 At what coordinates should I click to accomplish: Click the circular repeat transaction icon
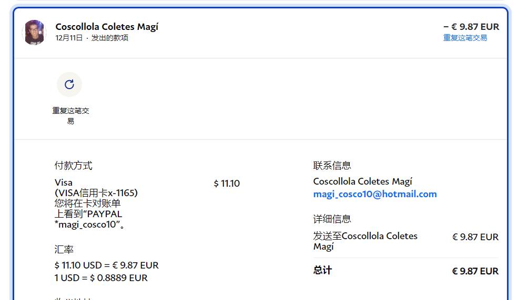click(69, 84)
